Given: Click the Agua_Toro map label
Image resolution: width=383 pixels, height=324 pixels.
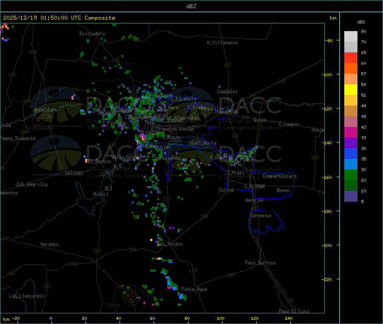Looking at the screenshot, I should pos(46,110).
